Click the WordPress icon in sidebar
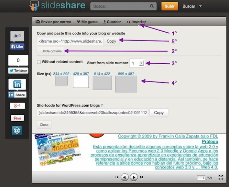The width and height of the screenshot is (229, 187). click(17, 130)
